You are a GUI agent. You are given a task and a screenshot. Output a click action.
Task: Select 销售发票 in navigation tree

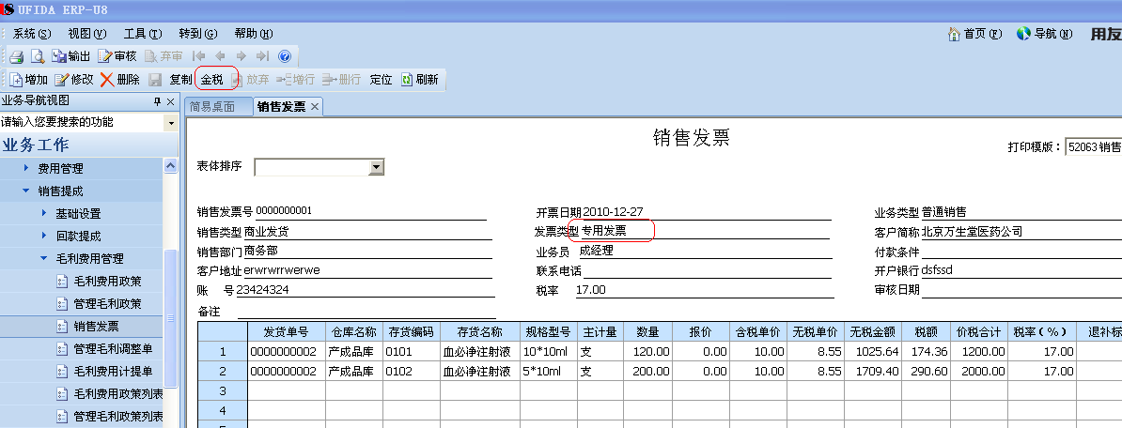coord(96,326)
